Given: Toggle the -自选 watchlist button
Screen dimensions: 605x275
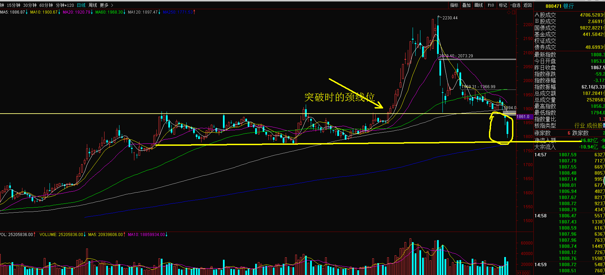Looking at the screenshot, I should tap(515, 5).
